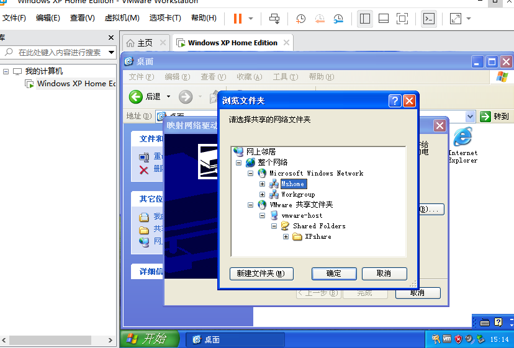Click the send Ctrl+Alt+Del toolbar icon
Screen dimensions: 514x348
(274, 19)
